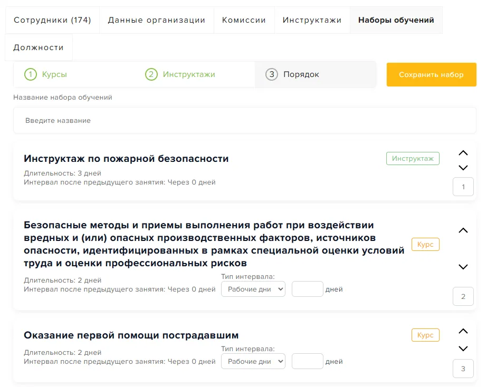Click the green Инструктаж tag
This screenshot has width=487, height=387.
click(413, 159)
